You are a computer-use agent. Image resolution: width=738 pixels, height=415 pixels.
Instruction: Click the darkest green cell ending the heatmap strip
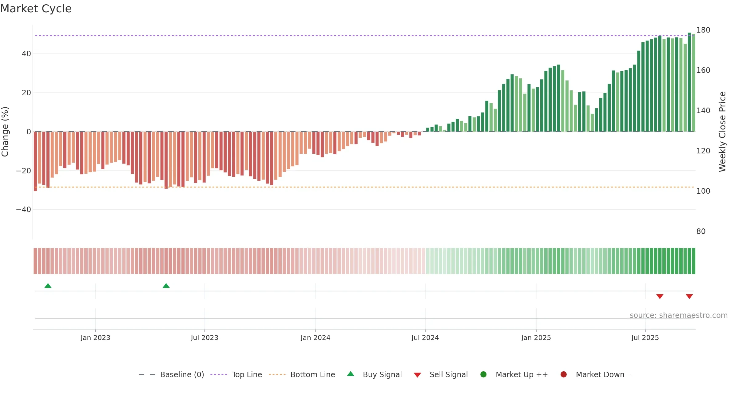[693, 261]
